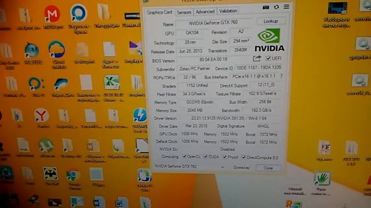Toggle the PhysX checkbox

pos(224,157)
